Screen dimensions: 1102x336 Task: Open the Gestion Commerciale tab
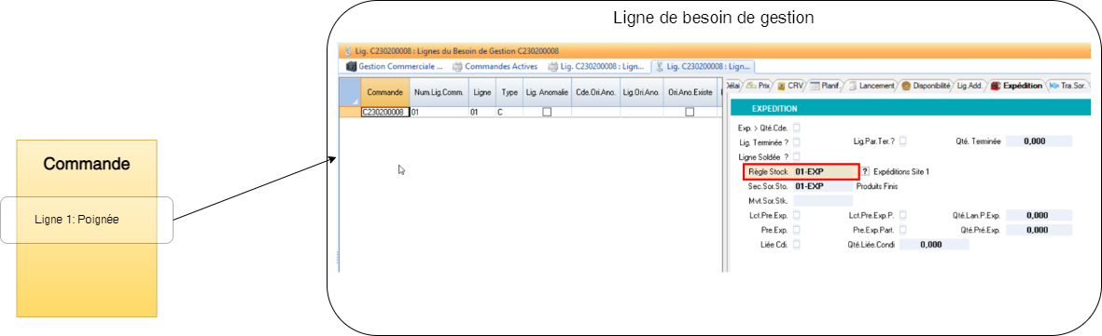coord(394,67)
